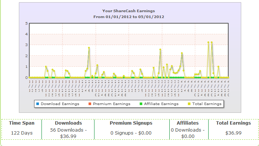The width and height of the screenshot is (259, 146).
Task: Select the Total Earnings stats header
Action: click(x=233, y=123)
